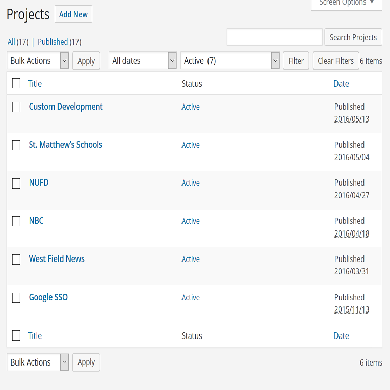Expand the All dates dropdown
The width and height of the screenshot is (390, 390).
143,61
